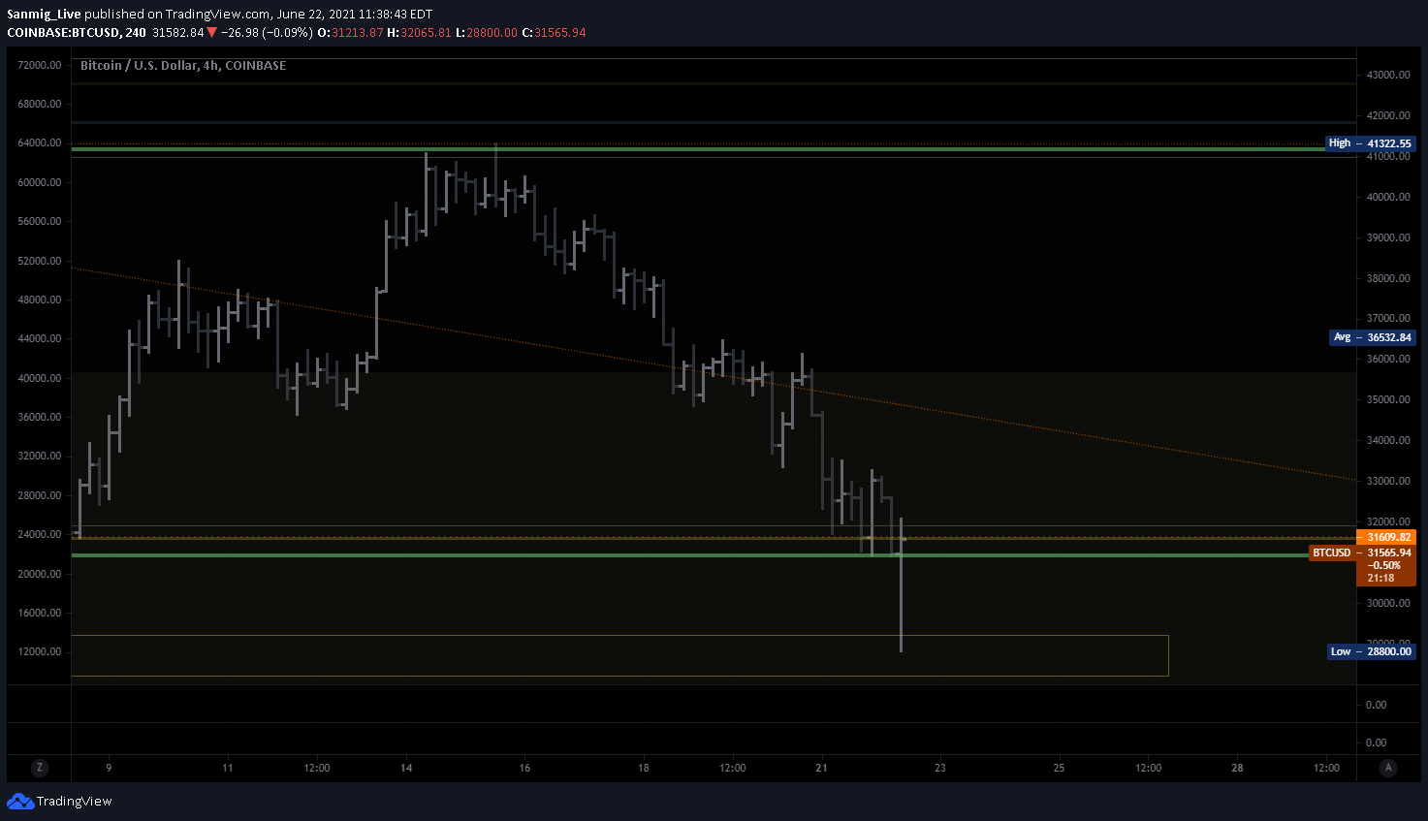1428x821 pixels.
Task: Click the current price 31582.84 in header
Action: coord(178,32)
